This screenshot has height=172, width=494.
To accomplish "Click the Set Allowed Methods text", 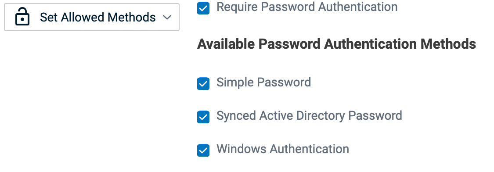I will pyautogui.click(x=97, y=17).
